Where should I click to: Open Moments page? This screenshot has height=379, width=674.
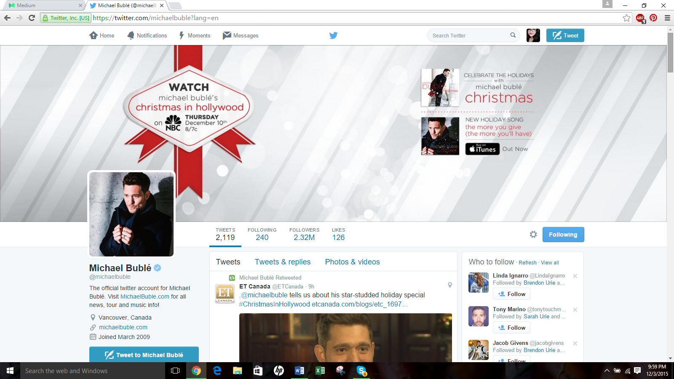pyautogui.click(x=195, y=35)
